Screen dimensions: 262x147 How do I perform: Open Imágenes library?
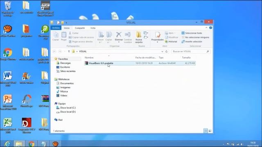[65, 87]
